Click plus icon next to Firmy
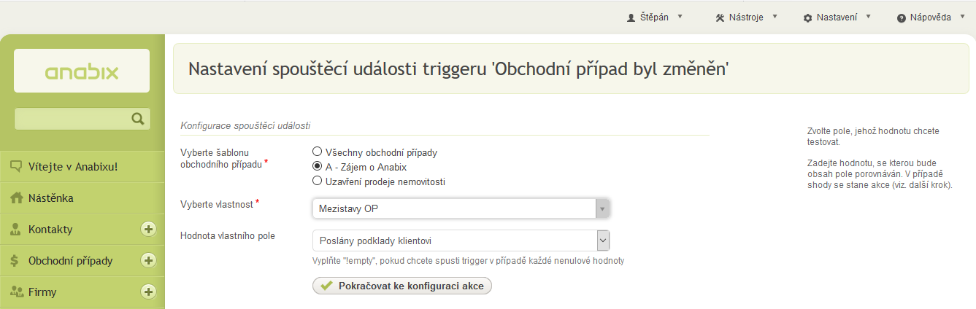The width and height of the screenshot is (976, 309). (x=148, y=292)
